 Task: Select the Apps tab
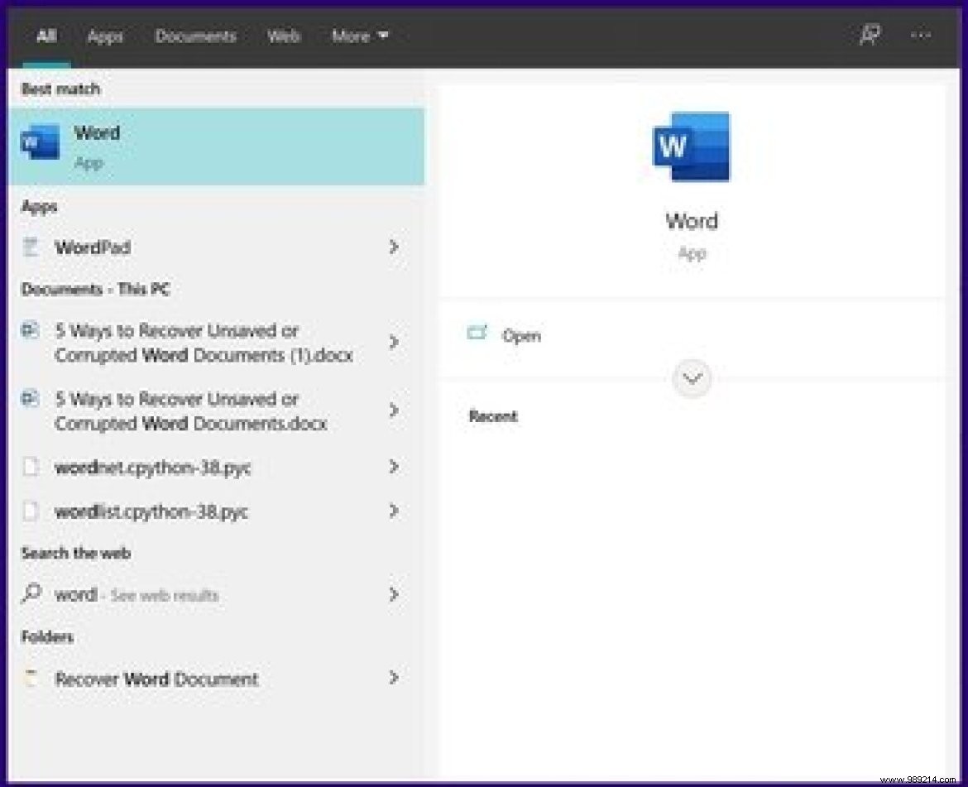(x=105, y=36)
